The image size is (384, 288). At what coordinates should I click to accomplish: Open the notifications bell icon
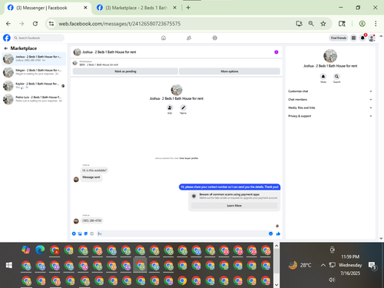(x=362, y=38)
